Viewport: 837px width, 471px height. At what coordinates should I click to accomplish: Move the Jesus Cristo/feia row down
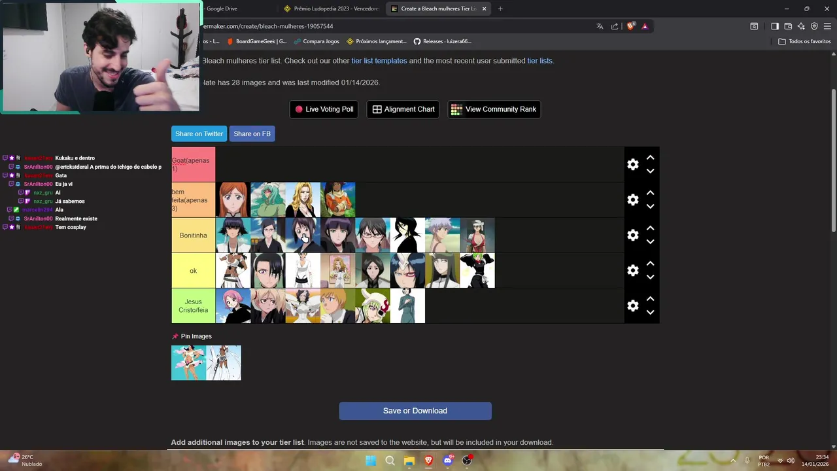[650, 313]
